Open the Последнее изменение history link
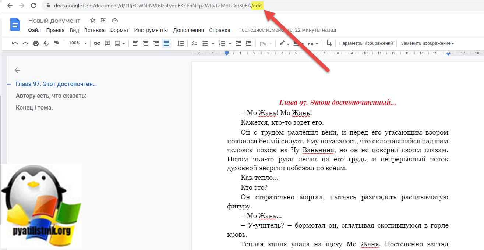484x250 pixels. click(x=287, y=30)
